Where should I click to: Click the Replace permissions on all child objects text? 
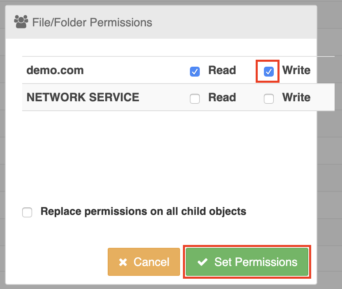click(143, 212)
